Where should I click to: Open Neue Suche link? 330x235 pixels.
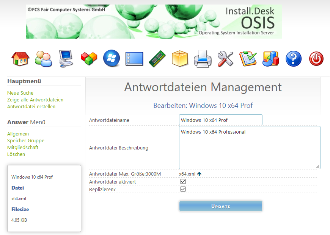point(20,93)
